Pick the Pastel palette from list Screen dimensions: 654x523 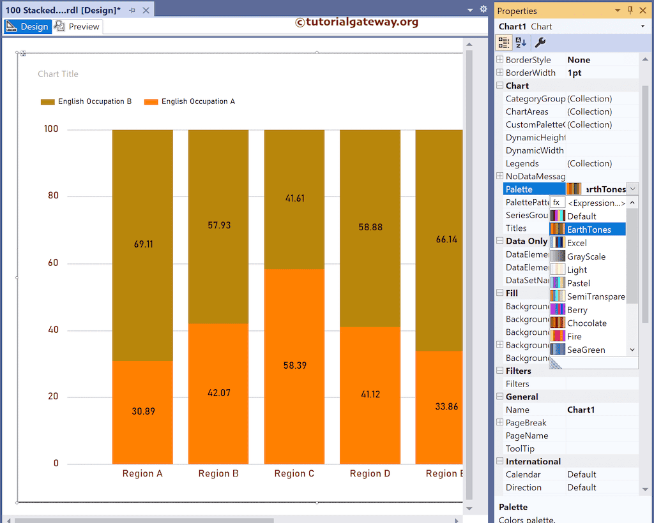click(578, 283)
